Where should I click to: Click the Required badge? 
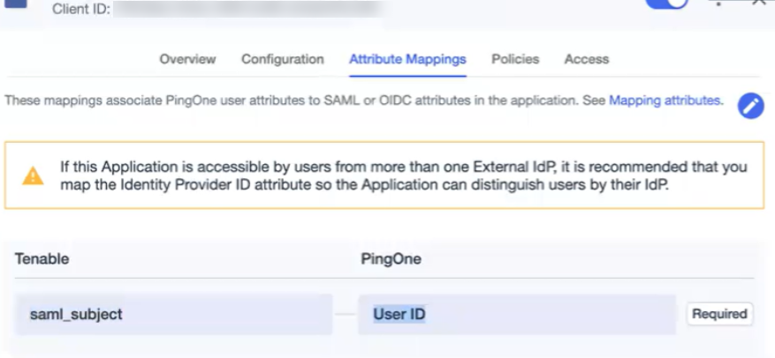click(x=719, y=314)
